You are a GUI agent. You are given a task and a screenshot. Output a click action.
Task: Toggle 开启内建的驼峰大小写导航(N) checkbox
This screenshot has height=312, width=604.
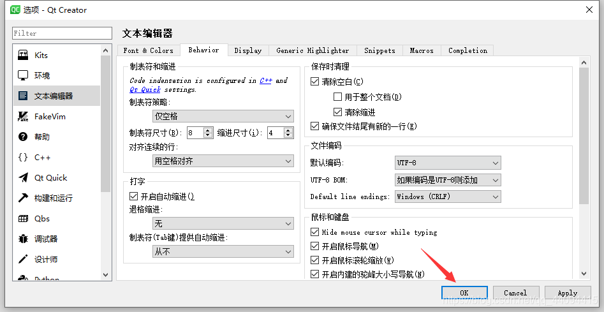314,274
